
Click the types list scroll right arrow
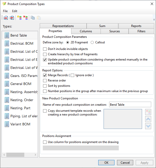coord(35,155)
